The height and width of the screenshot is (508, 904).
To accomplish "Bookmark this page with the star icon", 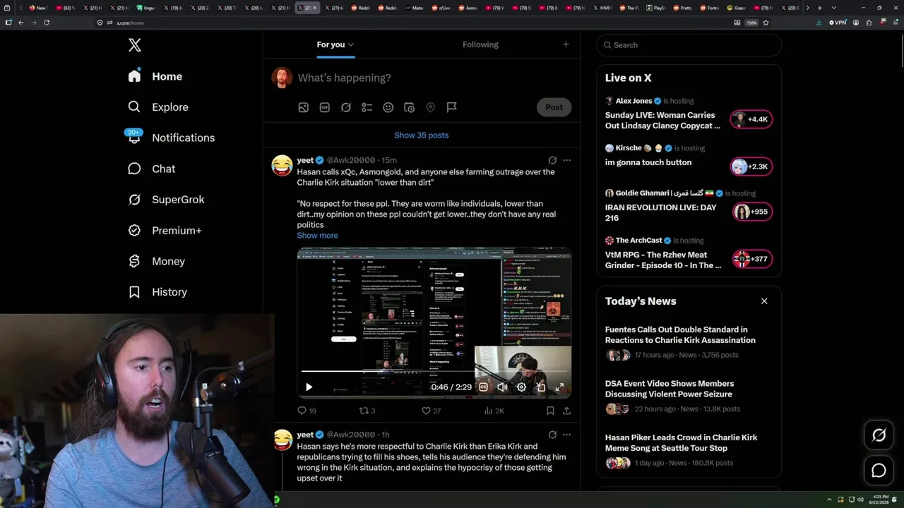I will tap(766, 23).
